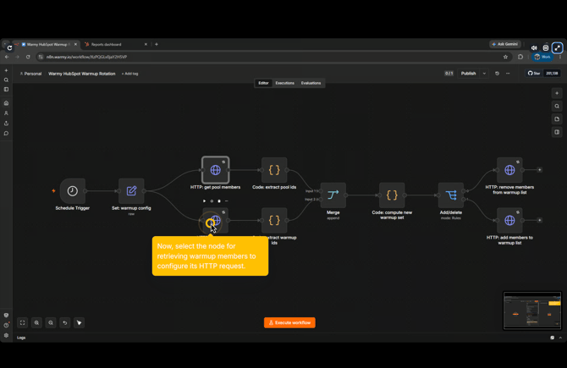The width and height of the screenshot is (567, 368).
Task: Go back in browser history
Action: coord(7,58)
